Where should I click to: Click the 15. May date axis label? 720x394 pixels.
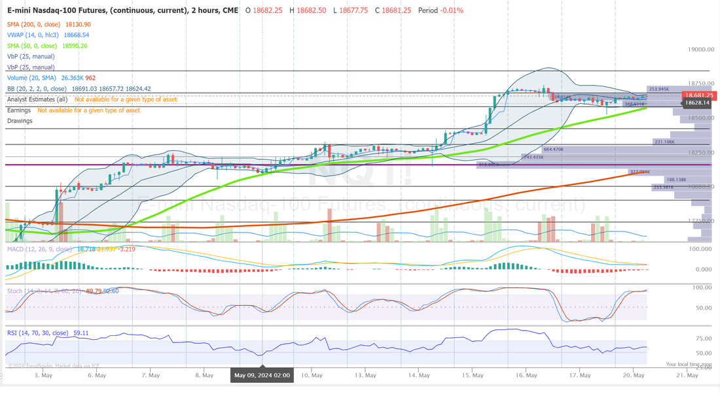pos(473,375)
